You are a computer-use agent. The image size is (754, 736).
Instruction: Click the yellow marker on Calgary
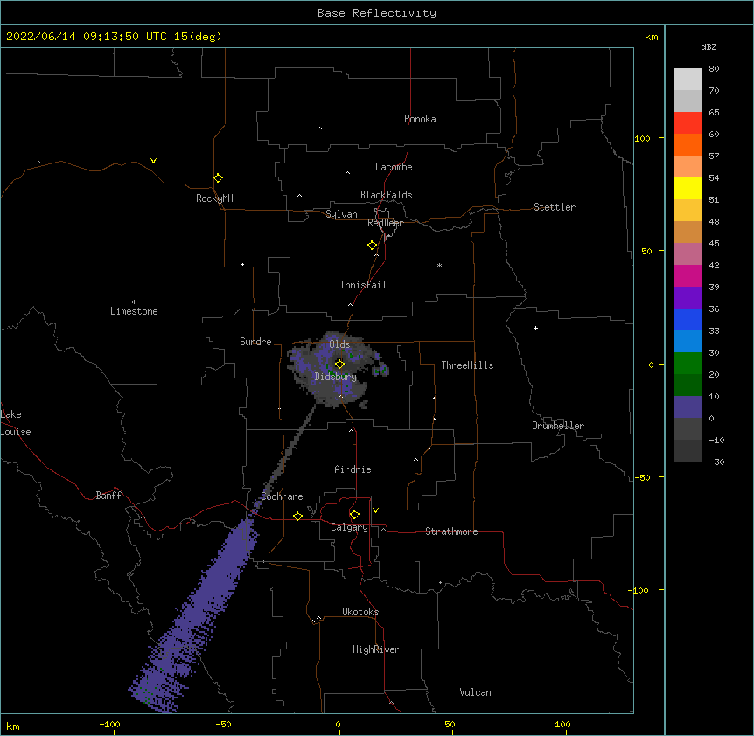tap(354, 515)
